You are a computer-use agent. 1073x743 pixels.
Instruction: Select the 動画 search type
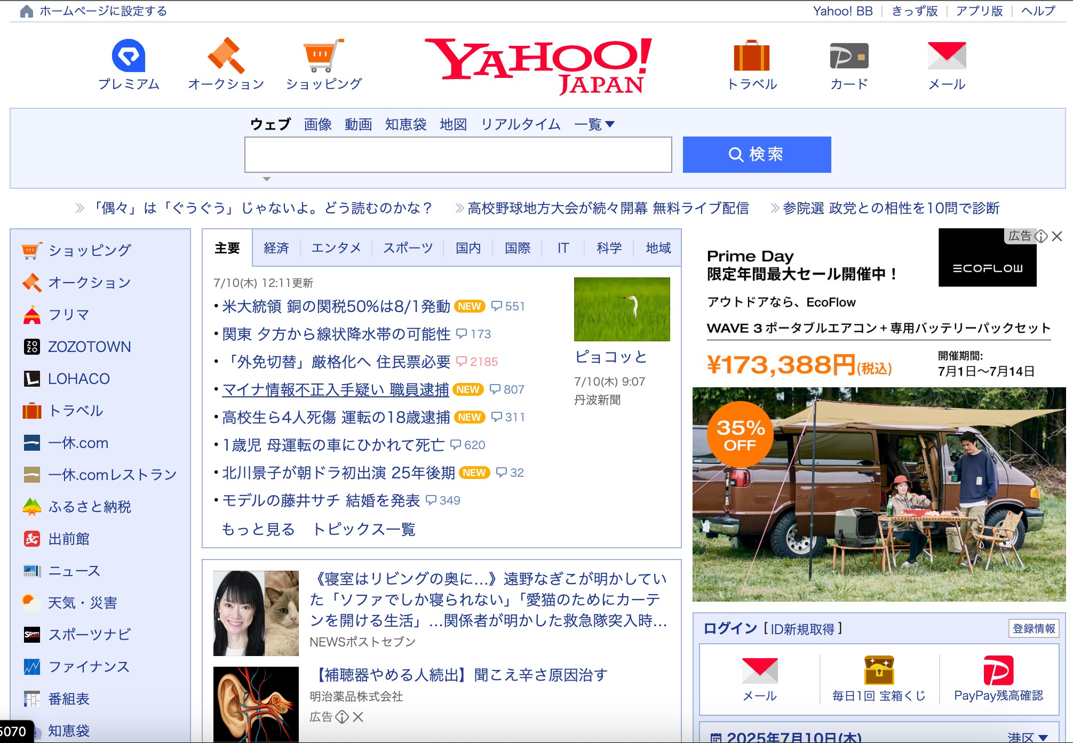point(358,124)
